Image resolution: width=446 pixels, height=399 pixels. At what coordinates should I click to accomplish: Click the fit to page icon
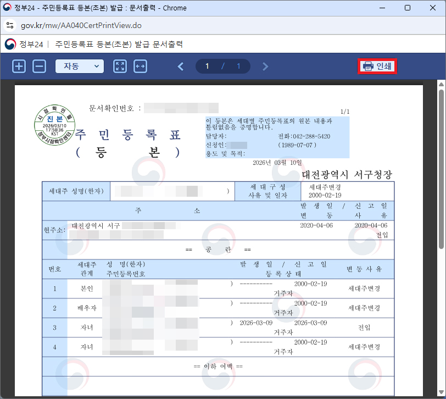coord(120,66)
